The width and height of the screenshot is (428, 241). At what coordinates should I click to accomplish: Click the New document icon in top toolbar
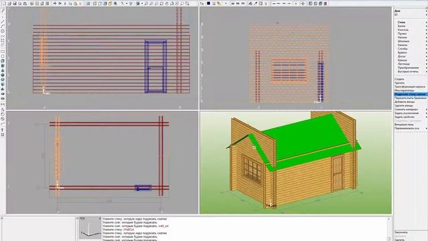tap(5, 3)
